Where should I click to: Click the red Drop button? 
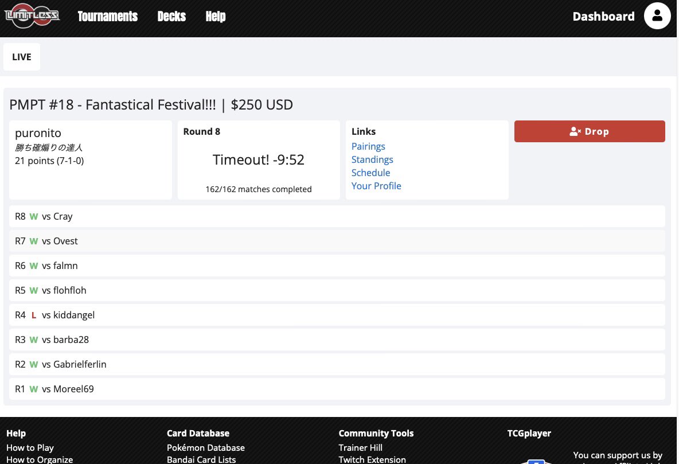tap(590, 131)
